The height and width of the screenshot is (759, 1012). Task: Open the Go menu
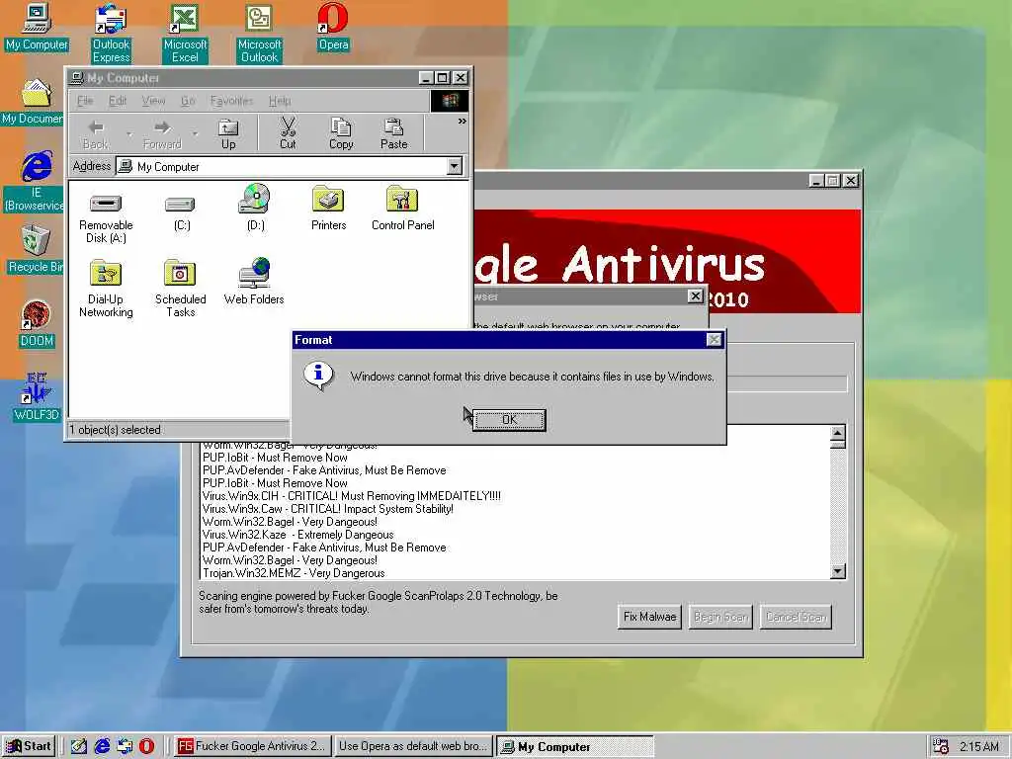188,101
